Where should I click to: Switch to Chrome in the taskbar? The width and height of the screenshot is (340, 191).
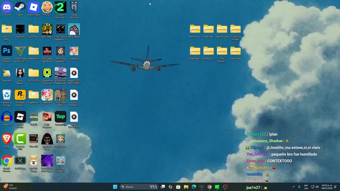tap(209, 187)
